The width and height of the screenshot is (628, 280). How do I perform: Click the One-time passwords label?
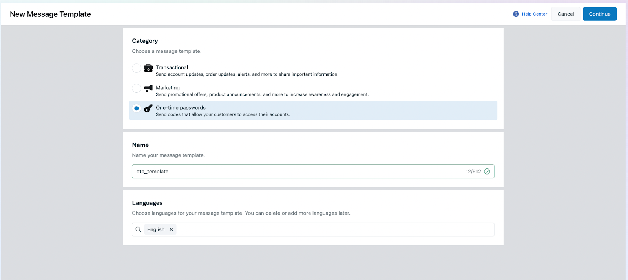point(181,108)
